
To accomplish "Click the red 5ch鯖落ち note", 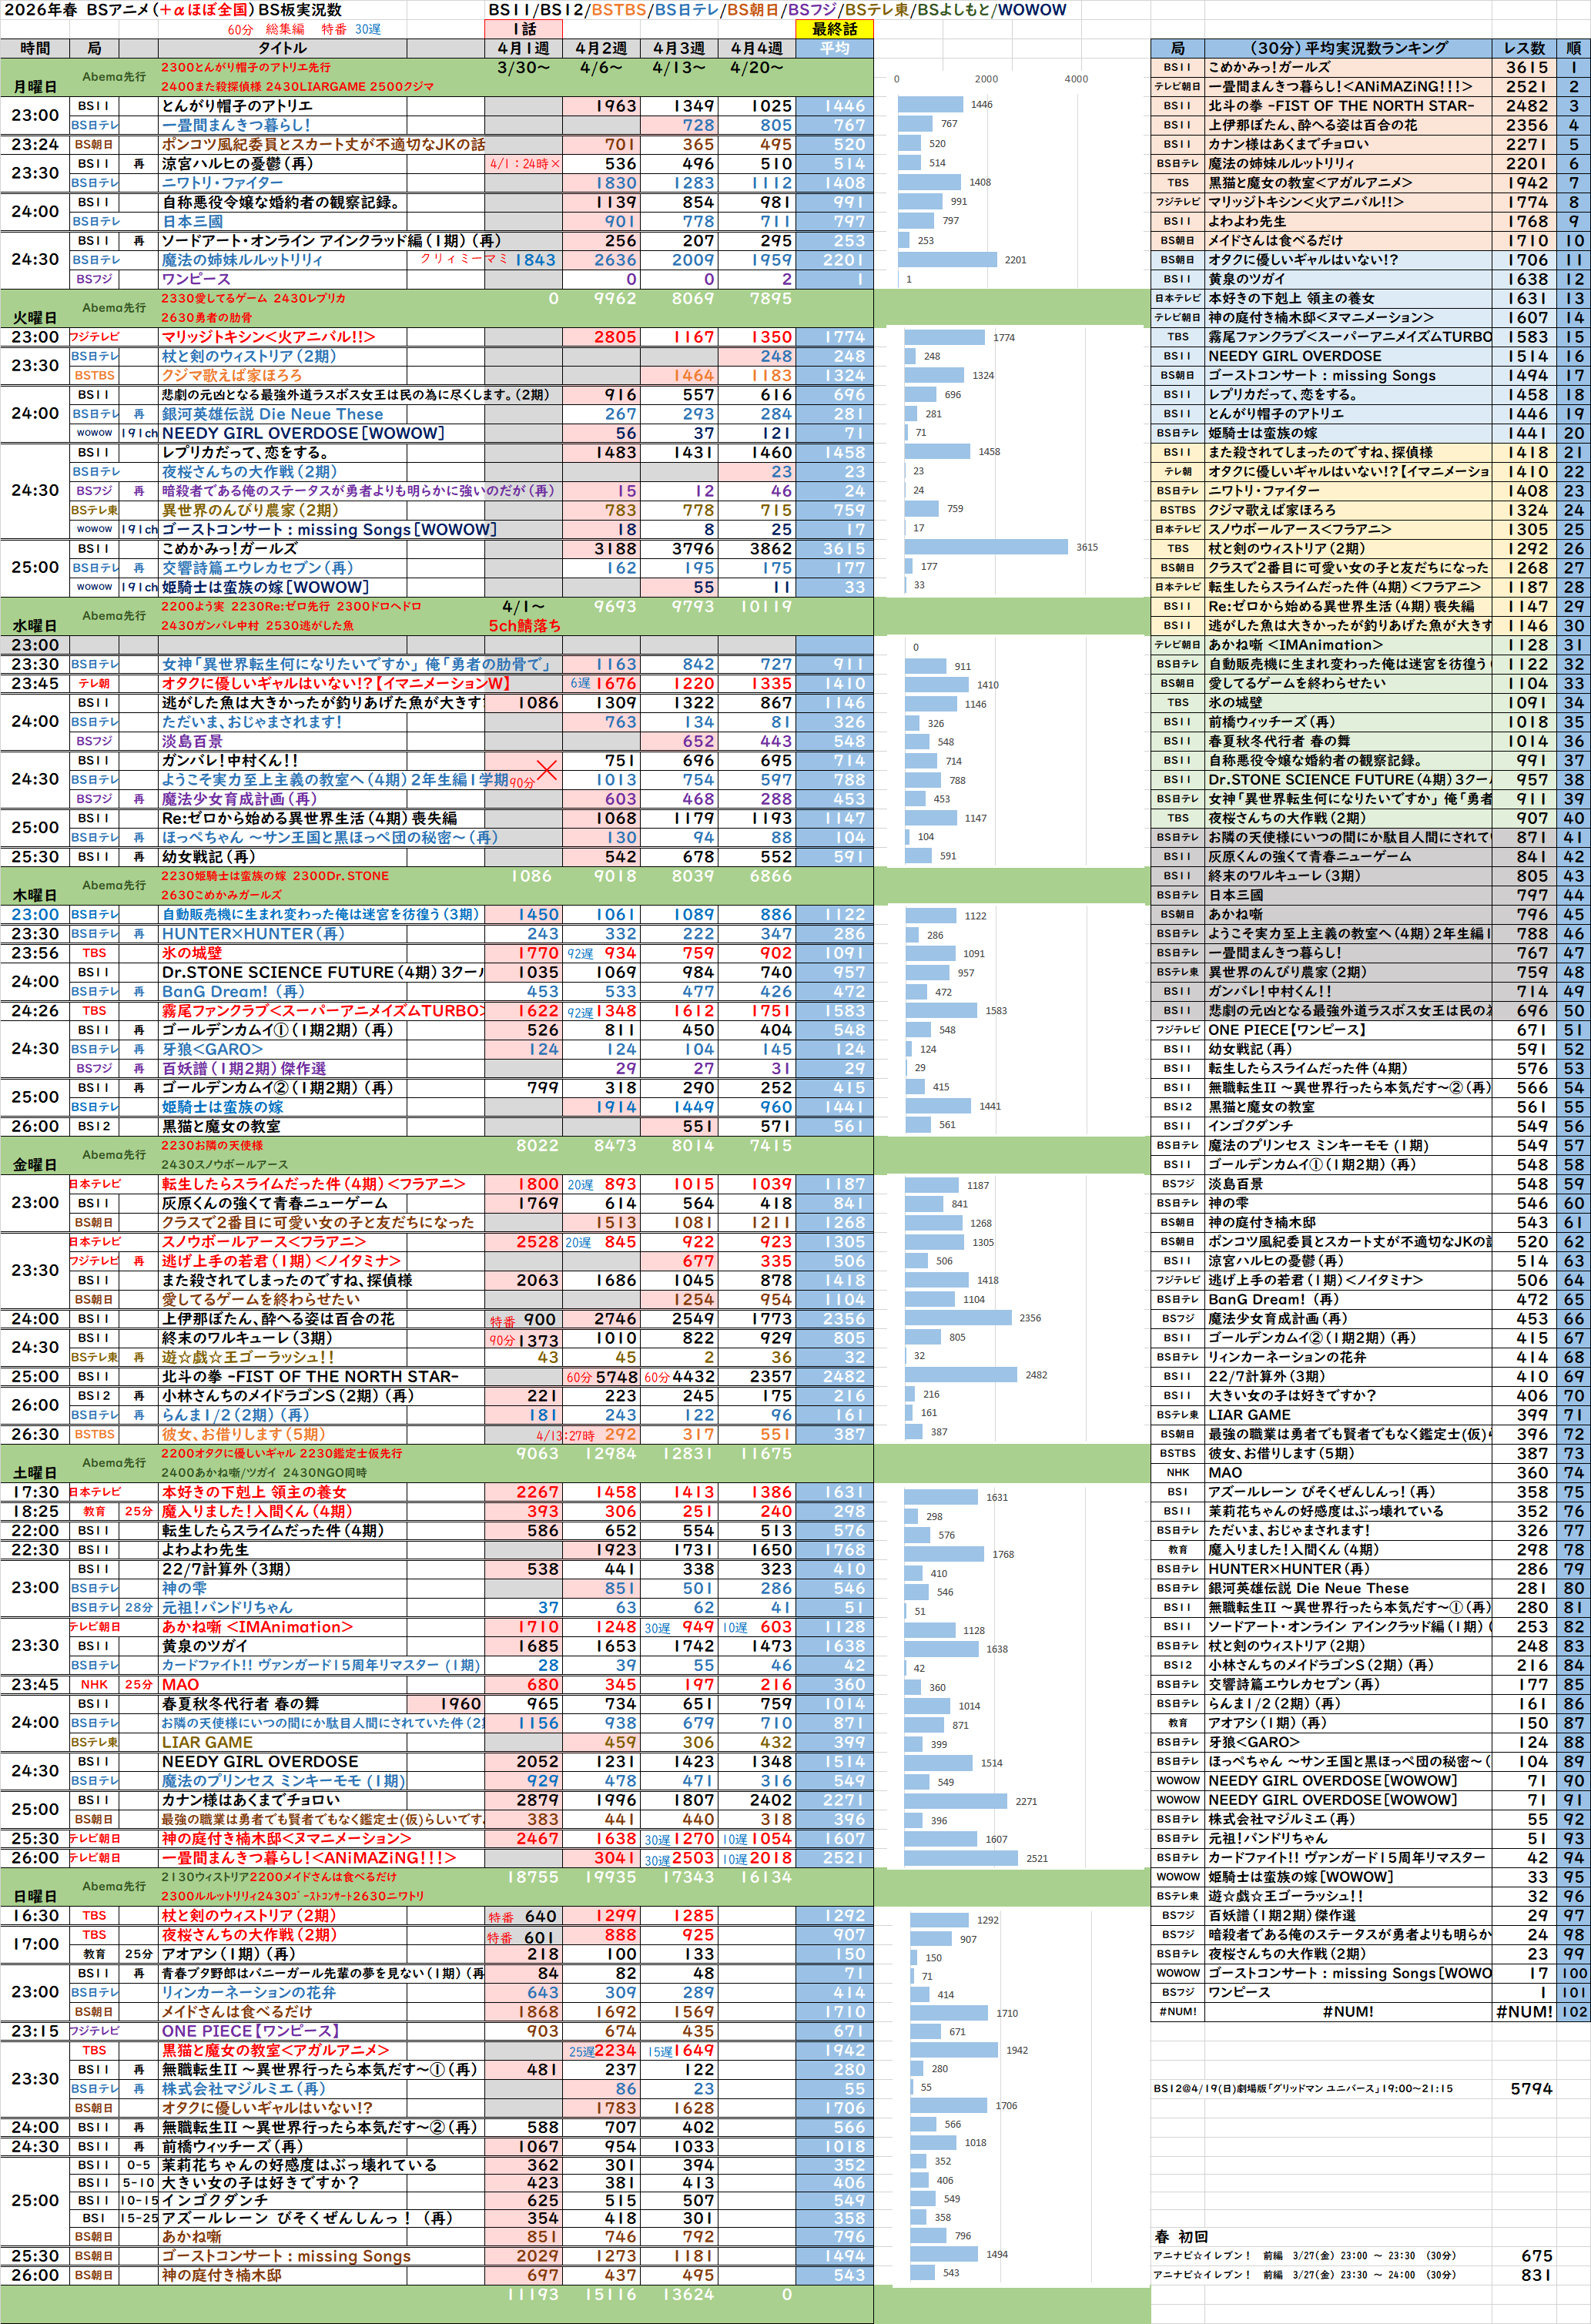I will (x=524, y=626).
